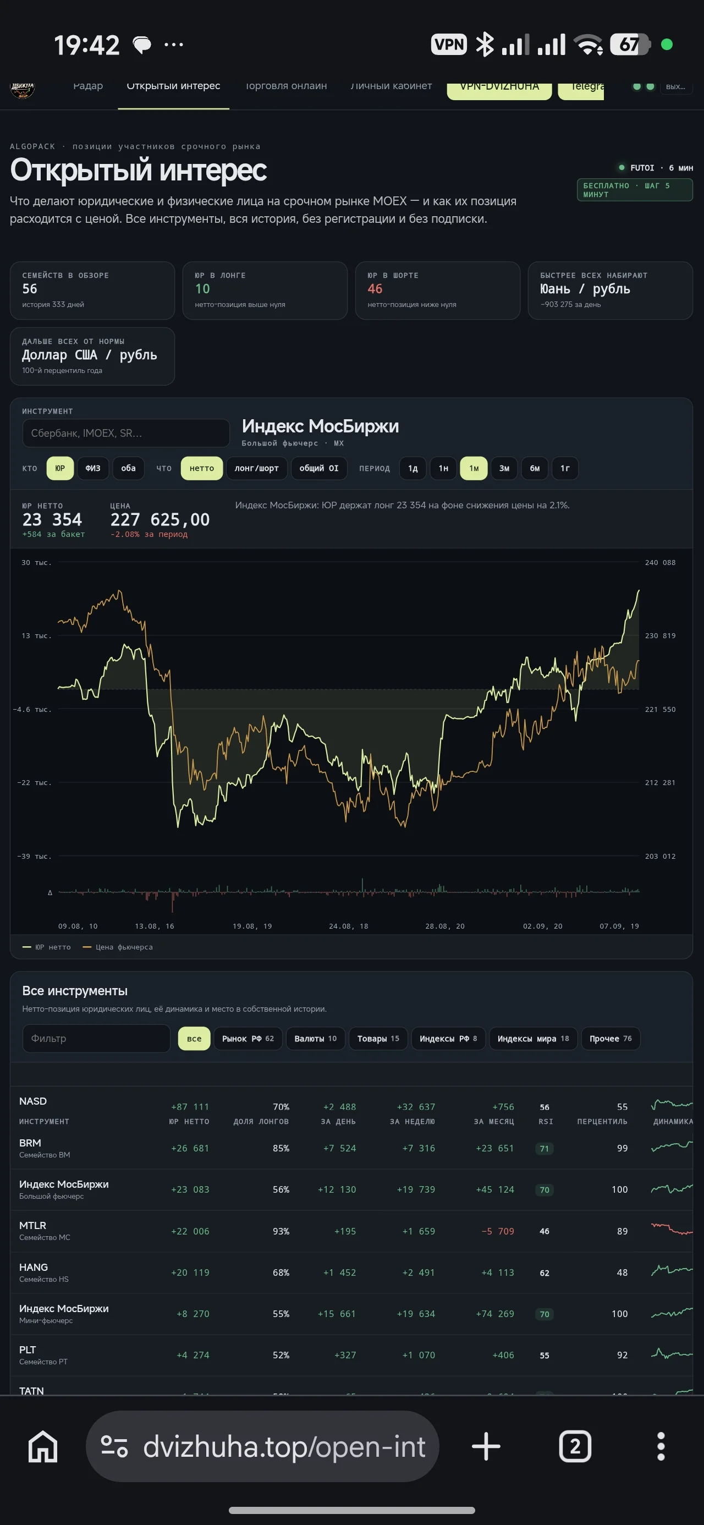Open the ЮР в шорте card
This screenshot has width=704, height=1525.
pyautogui.click(x=438, y=290)
